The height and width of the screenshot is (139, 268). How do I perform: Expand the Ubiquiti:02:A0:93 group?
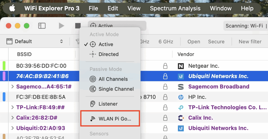pyautogui.click(x=12, y=128)
